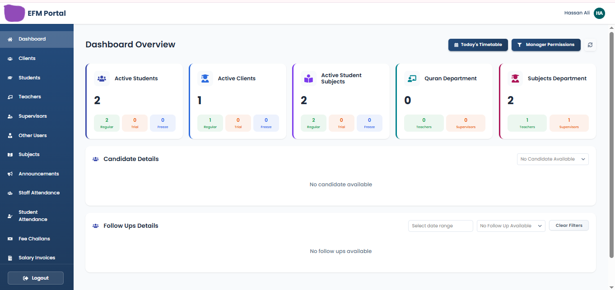Select the Clients section icon
This screenshot has height=290, width=615.
(x=10, y=58)
